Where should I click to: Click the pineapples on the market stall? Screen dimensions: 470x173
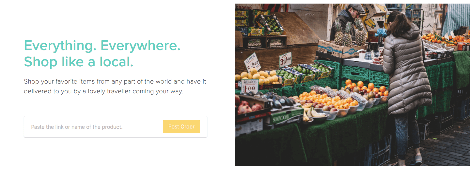(349, 33)
